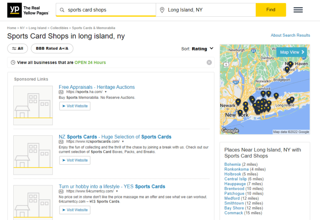Viewport: 320px width, 220px height.
Task: Click https://sports.ha.com/ URL text
Action: [84, 92]
